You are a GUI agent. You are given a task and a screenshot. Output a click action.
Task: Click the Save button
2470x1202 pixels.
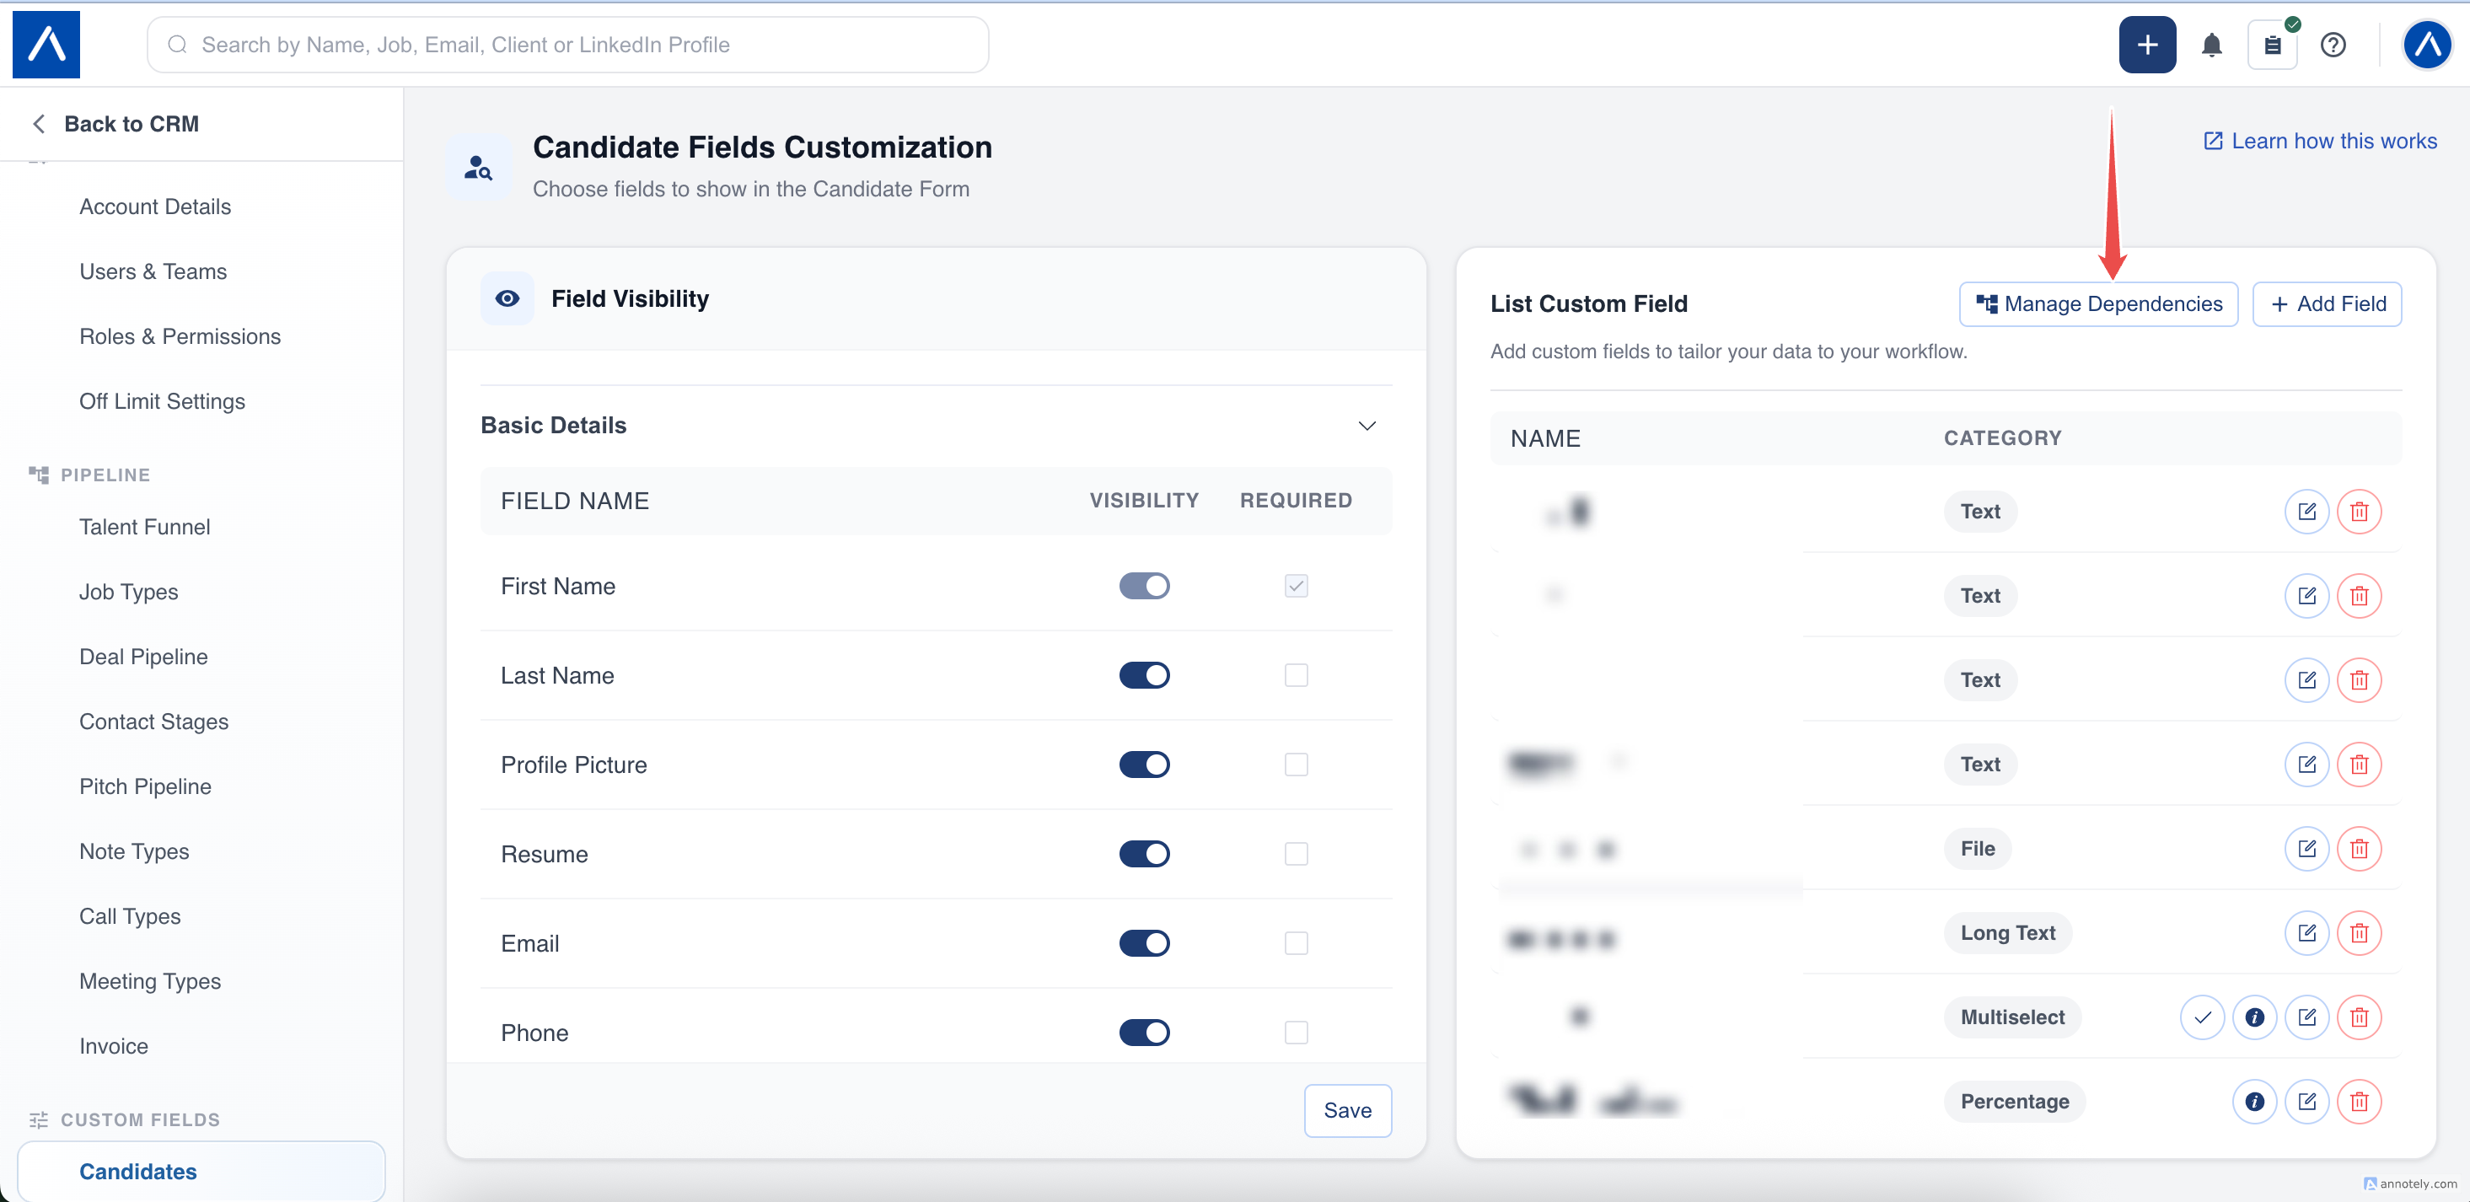click(1347, 1110)
